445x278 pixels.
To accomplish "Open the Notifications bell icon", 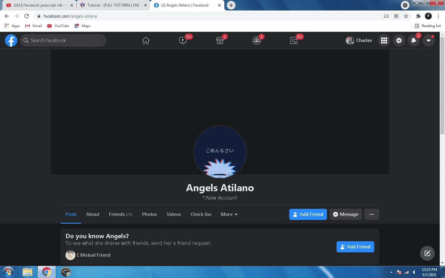I will tap(414, 40).
